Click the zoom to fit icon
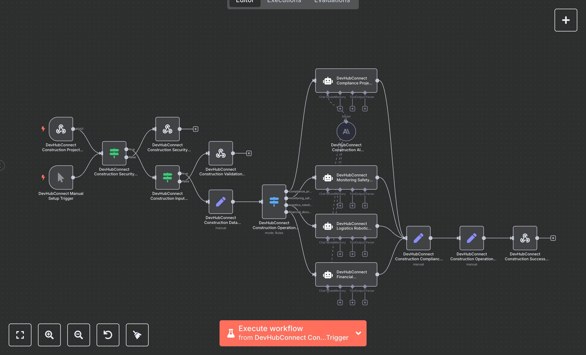 [20, 335]
